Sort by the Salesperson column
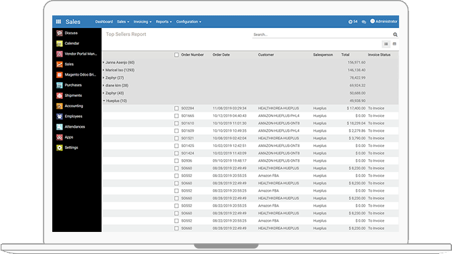 [323, 55]
